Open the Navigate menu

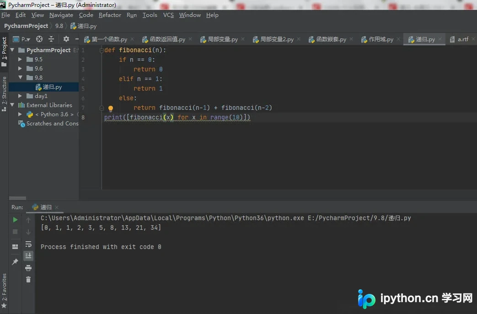coord(61,15)
